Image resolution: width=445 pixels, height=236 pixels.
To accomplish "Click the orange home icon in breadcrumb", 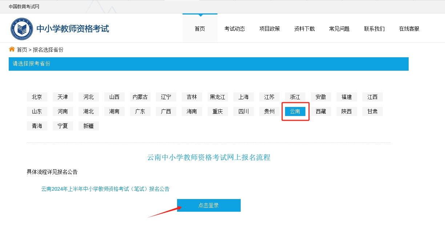I will (x=12, y=49).
